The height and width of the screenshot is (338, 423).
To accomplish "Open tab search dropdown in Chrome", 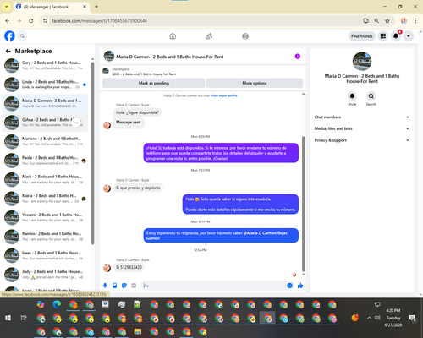I will [7, 7].
